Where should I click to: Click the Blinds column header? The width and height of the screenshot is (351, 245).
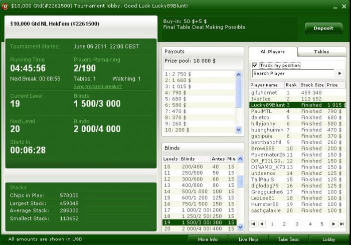click(x=195, y=159)
